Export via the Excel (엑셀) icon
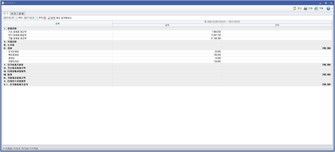 click(x=317, y=8)
